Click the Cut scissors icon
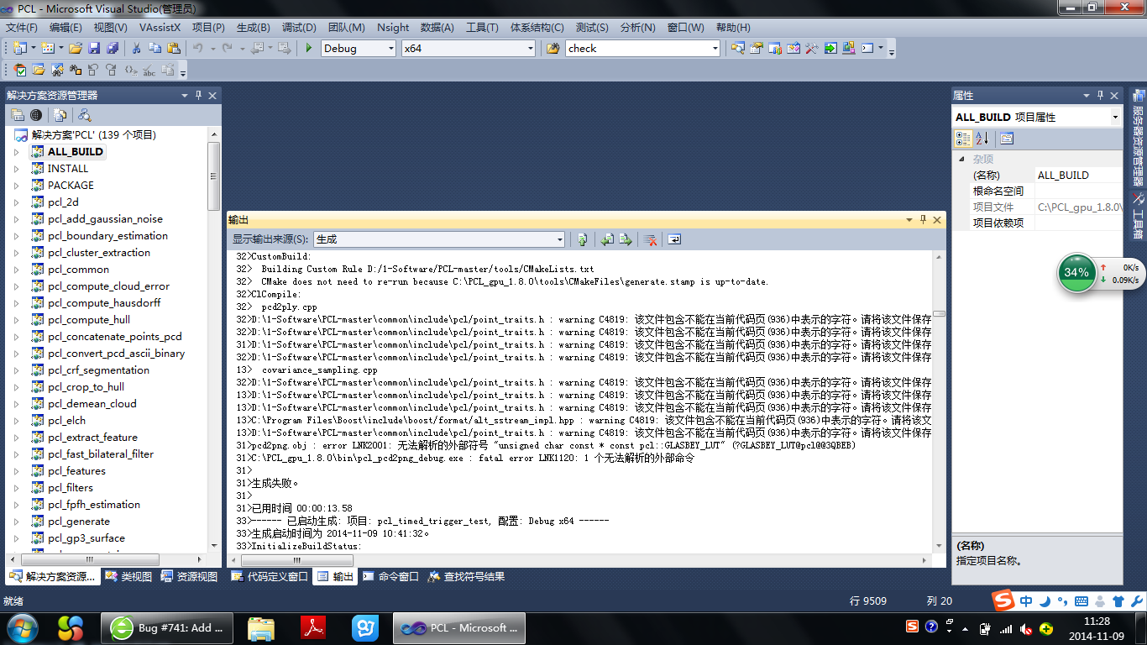This screenshot has width=1147, height=645. (136, 48)
